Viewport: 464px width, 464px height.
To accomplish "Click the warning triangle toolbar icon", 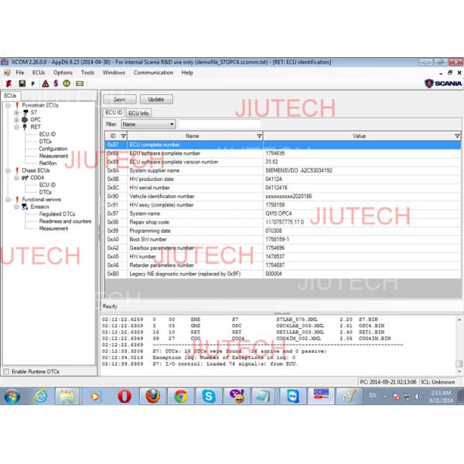I will pos(44,83).
